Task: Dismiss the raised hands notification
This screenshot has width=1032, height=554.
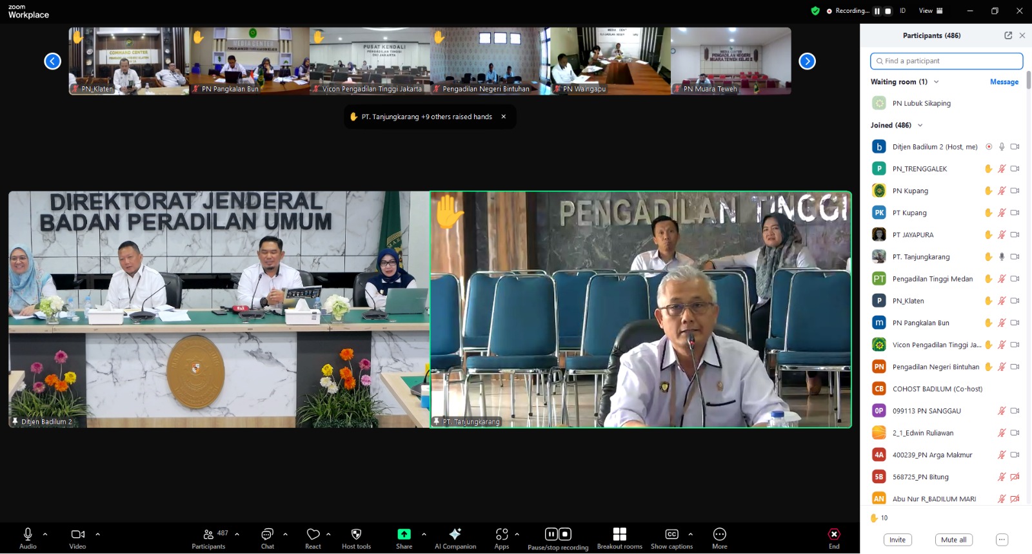Action: coord(504,117)
